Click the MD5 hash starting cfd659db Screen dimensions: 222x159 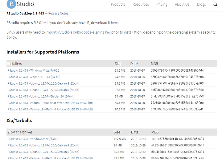click(177, 96)
